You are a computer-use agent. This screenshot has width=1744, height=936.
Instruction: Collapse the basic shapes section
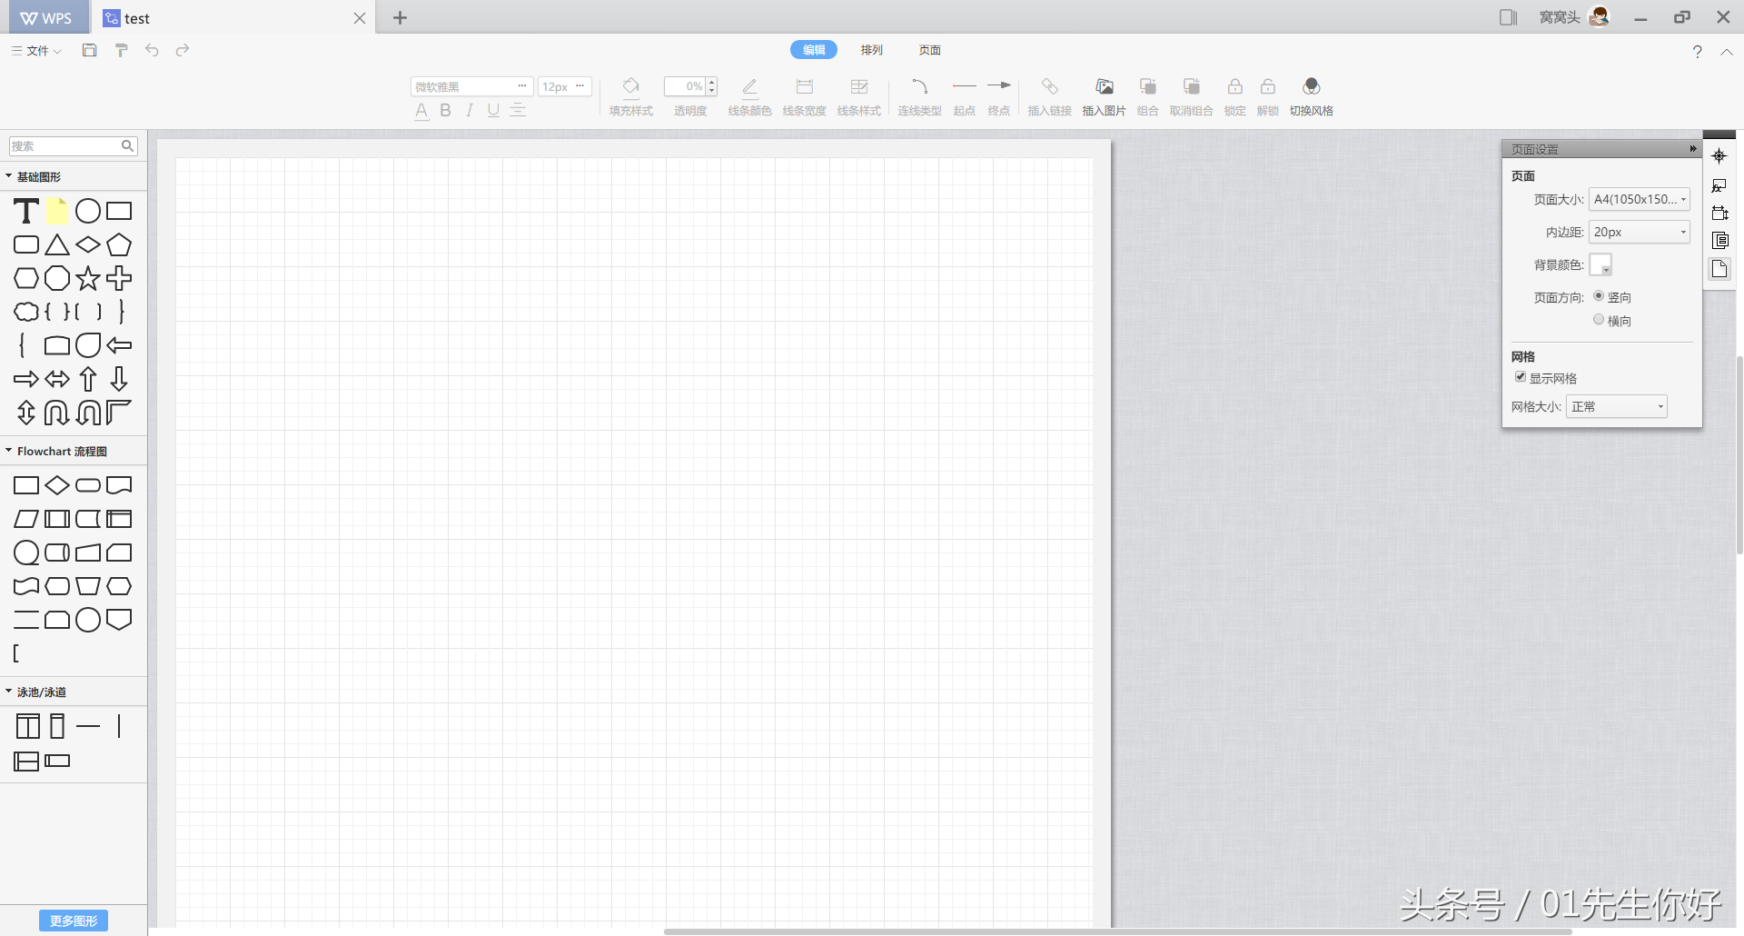coord(9,176)
